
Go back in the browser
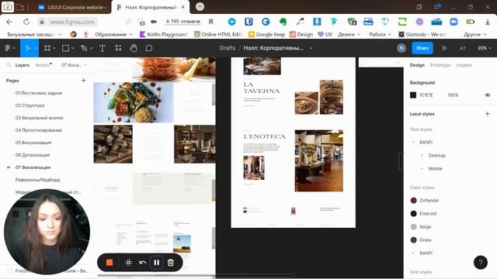9,22
